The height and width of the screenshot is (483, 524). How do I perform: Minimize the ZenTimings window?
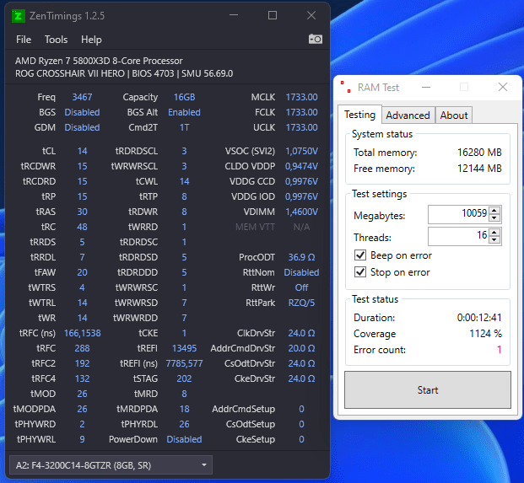[x=234, y=15]
